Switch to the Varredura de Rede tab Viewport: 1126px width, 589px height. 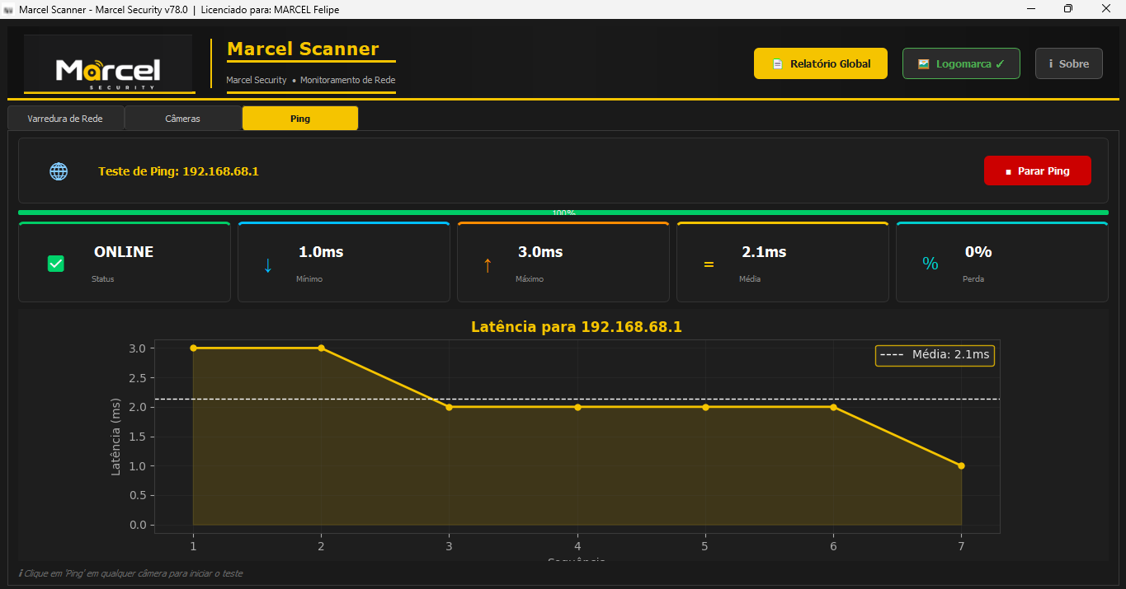click(x=65, y=119)
